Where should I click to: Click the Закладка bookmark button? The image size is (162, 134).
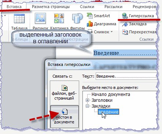coord(134,24)
